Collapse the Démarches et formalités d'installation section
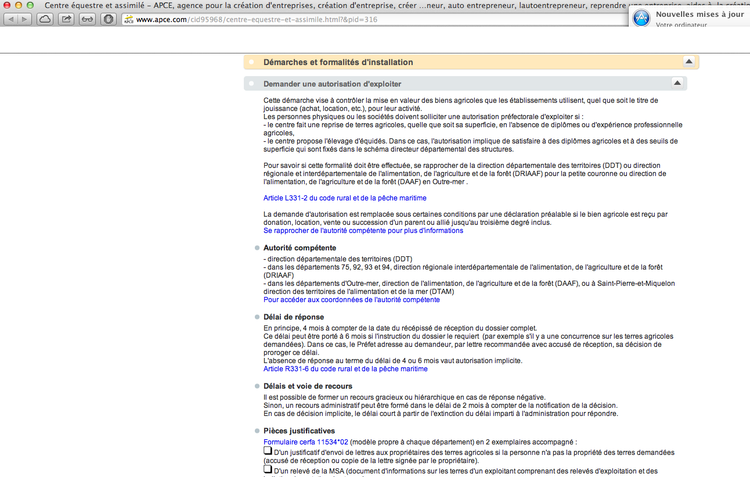Screen dimensions: 750x477 tap(688, 62)
